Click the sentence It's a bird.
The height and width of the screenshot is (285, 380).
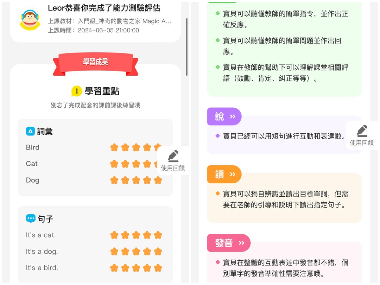point(42,268)
